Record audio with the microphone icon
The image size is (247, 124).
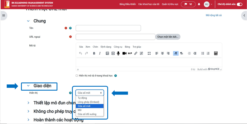118,53
